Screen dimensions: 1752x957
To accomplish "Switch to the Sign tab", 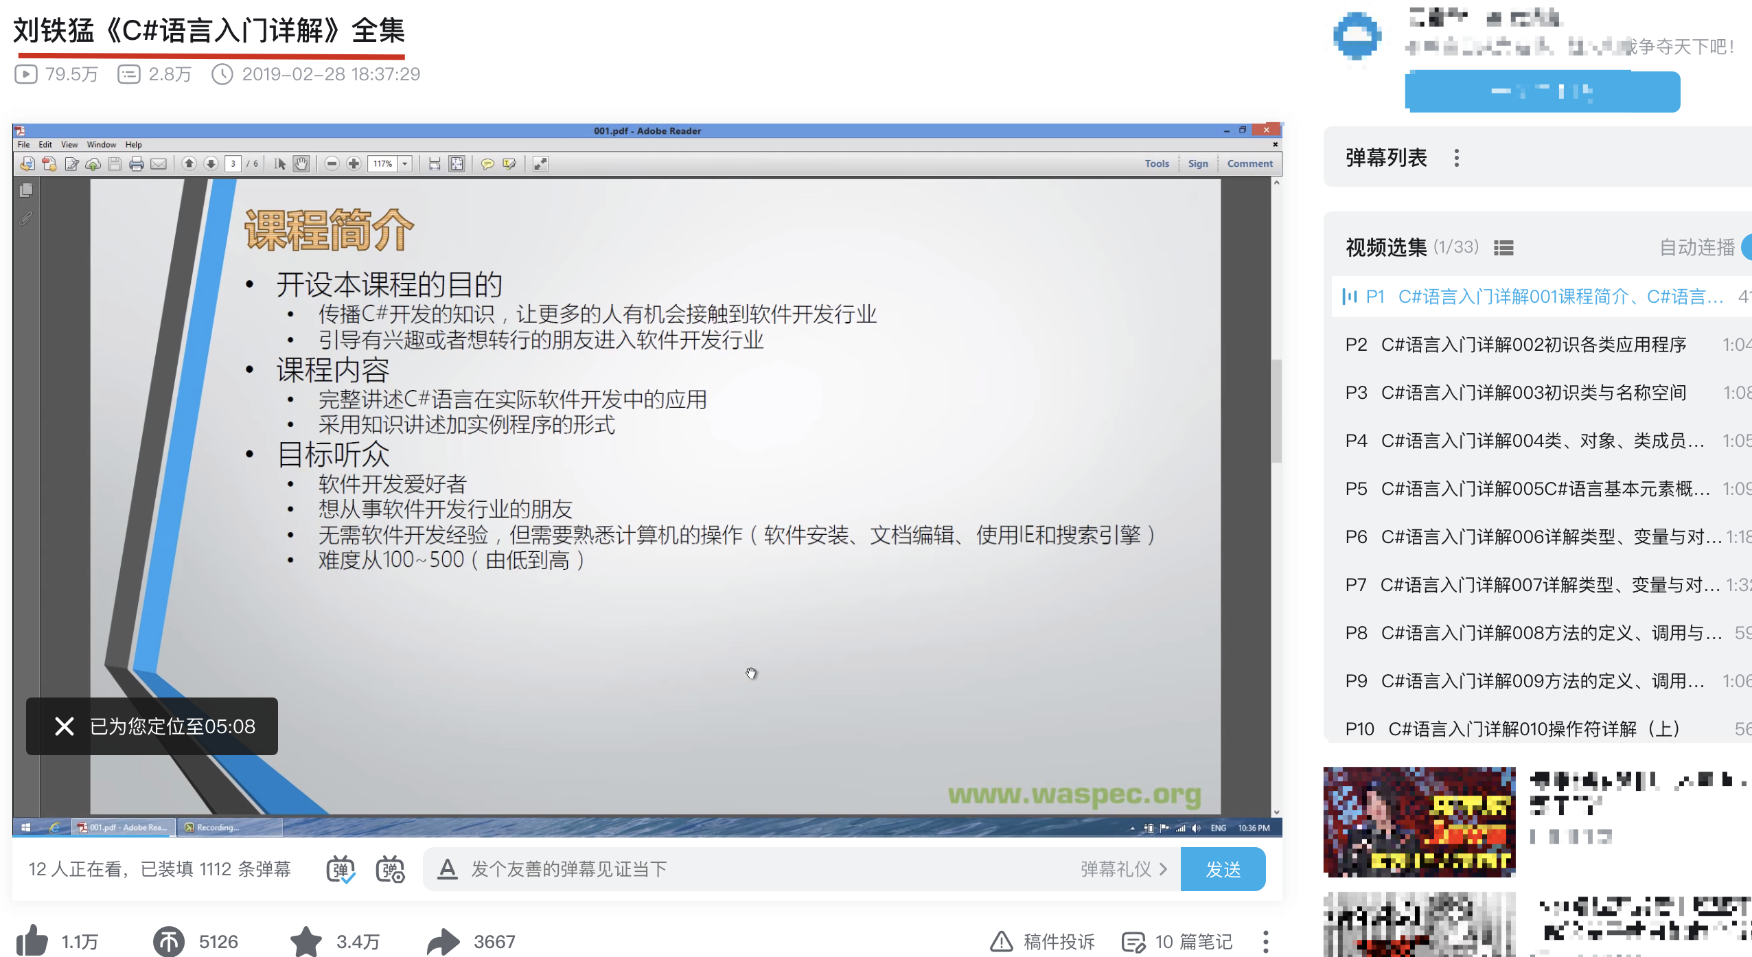I will [1198, 163].
